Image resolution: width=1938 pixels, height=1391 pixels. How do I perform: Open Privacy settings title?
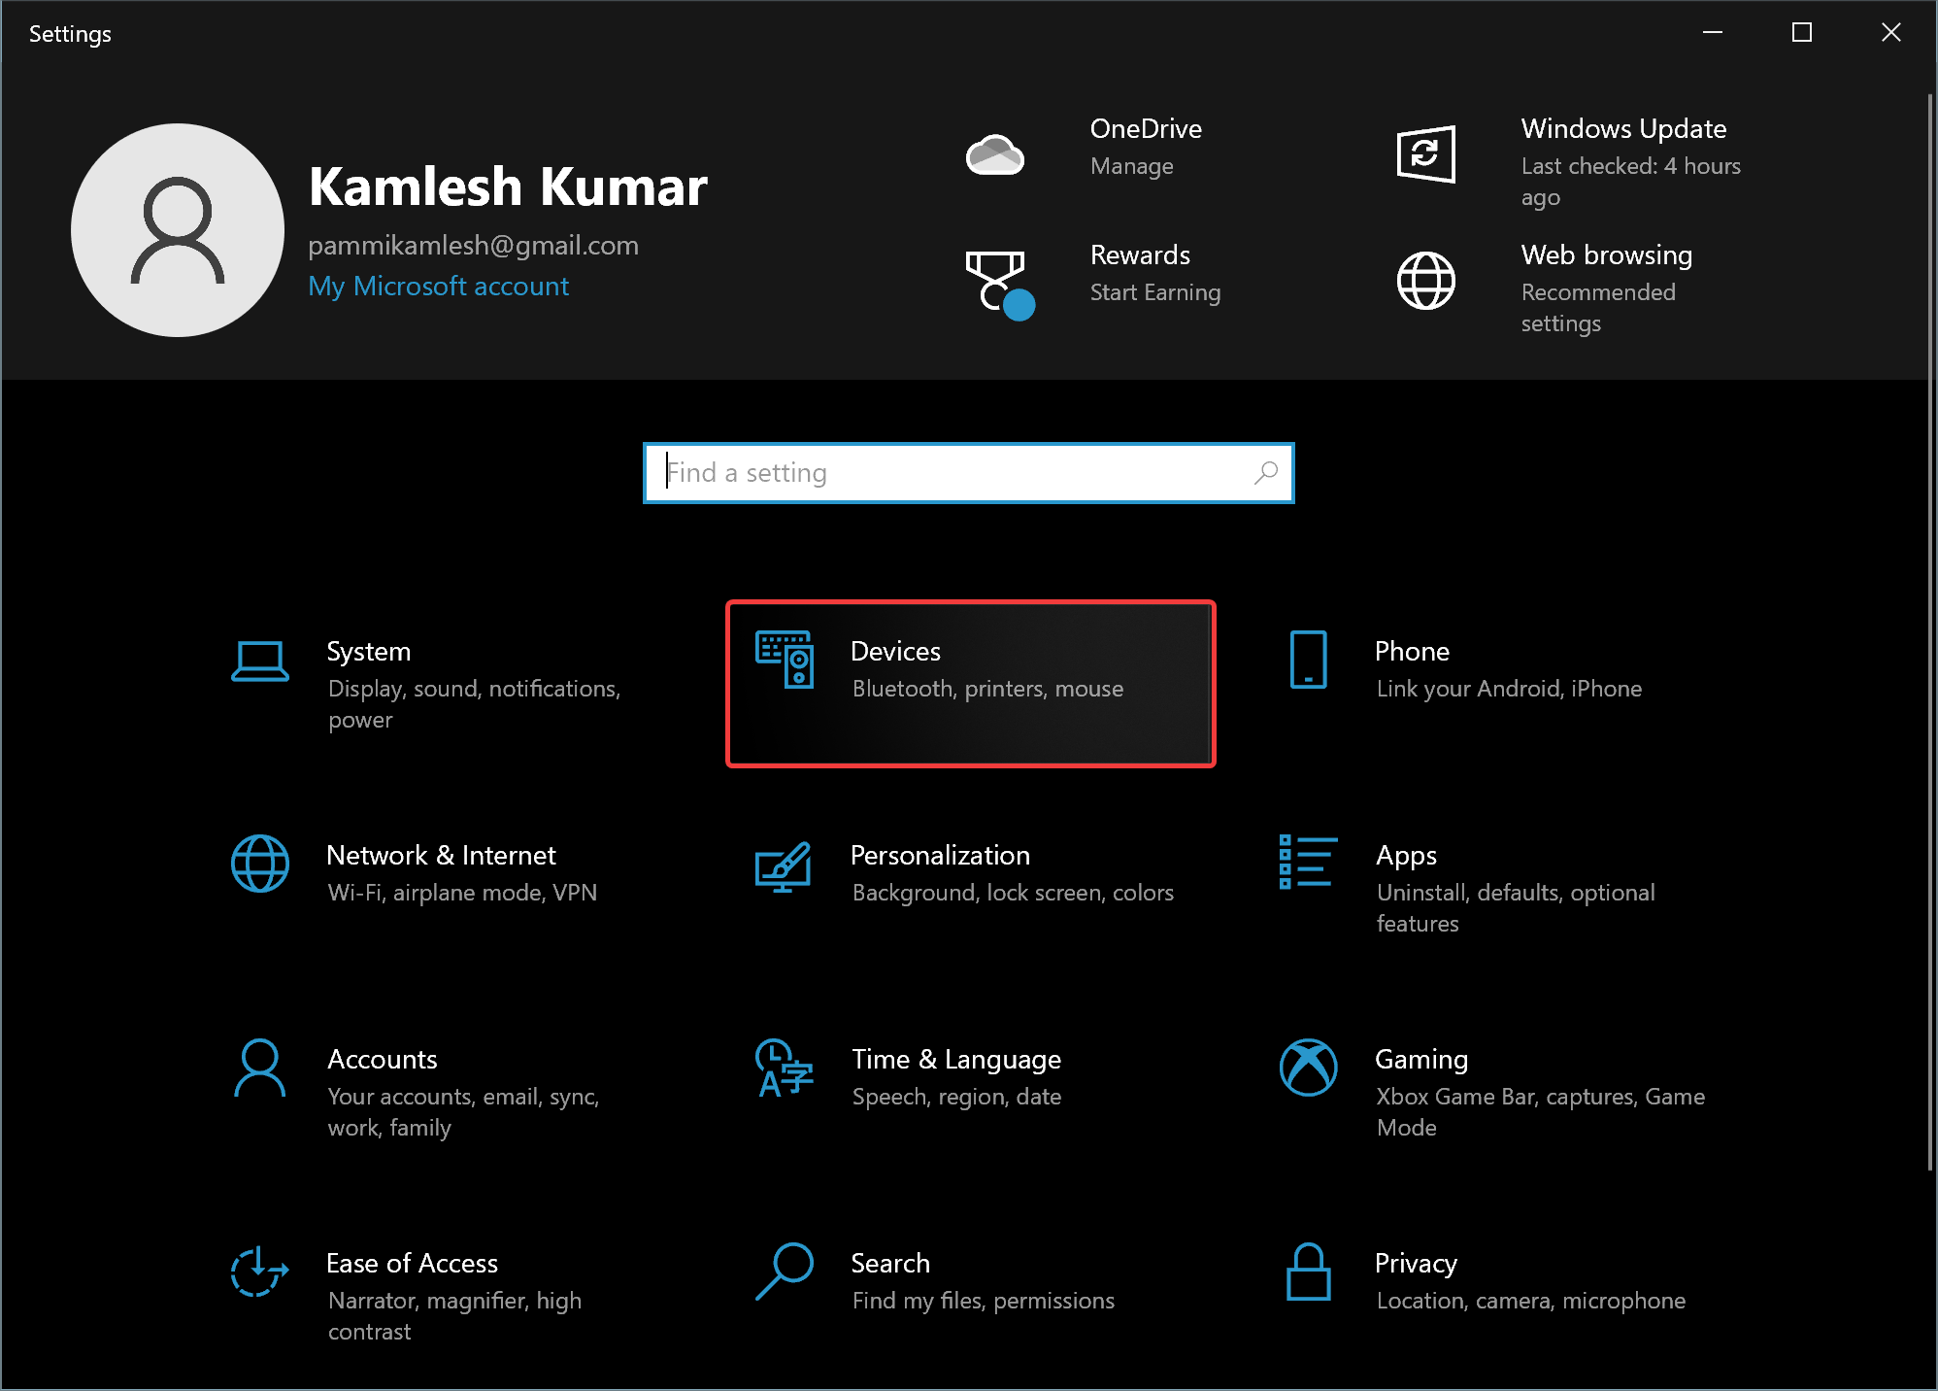pyautogui.click(x=1416, y=1264)
